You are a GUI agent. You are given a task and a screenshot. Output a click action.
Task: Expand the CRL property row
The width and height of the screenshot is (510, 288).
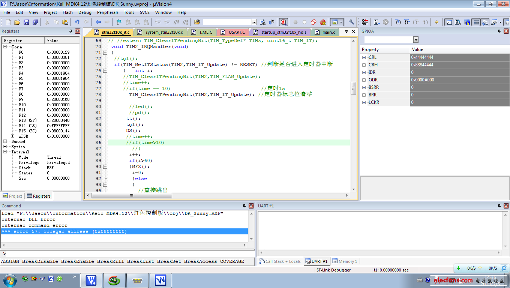(364, 57)
